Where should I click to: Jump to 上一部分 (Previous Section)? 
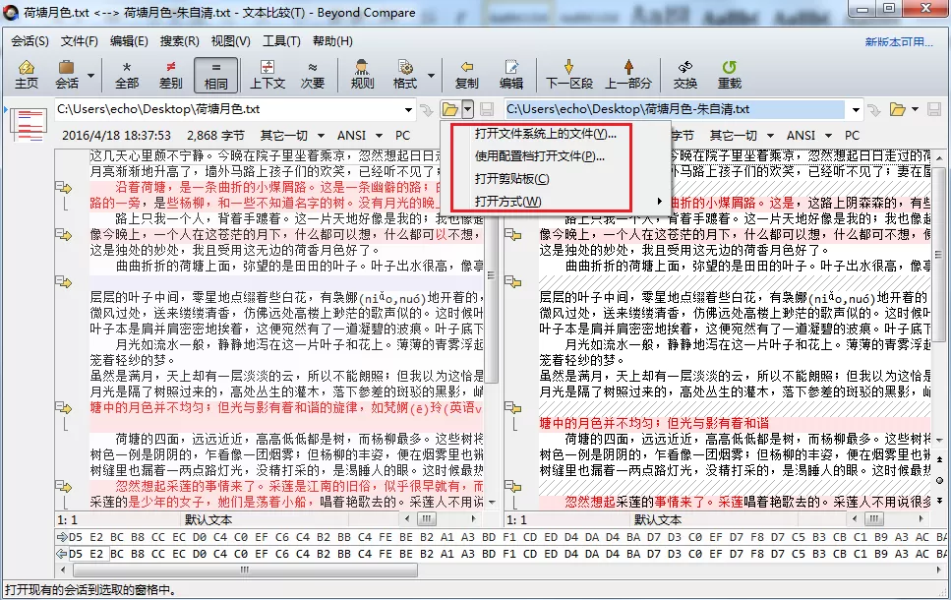pyautogui.click(x=628, y=75)
